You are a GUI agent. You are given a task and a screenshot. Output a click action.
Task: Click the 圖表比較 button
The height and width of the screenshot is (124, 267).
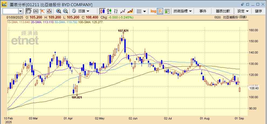[223, 11]
